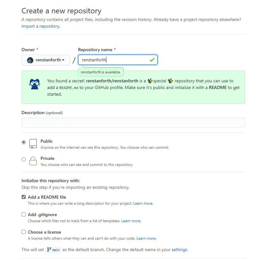Open the Owner account dropdown

coord(45,60)
